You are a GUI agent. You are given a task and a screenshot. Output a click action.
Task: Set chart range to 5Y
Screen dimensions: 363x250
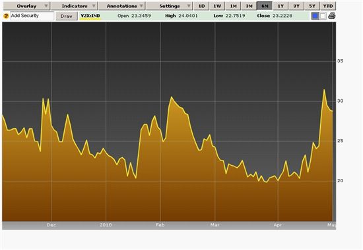coord(312,6)
